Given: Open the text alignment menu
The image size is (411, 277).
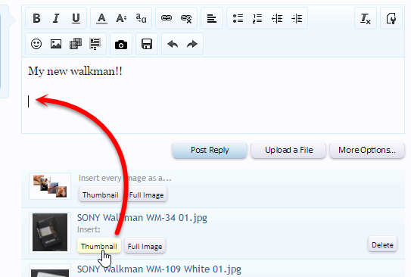Looking at the screenshot, I should (212, 18).
